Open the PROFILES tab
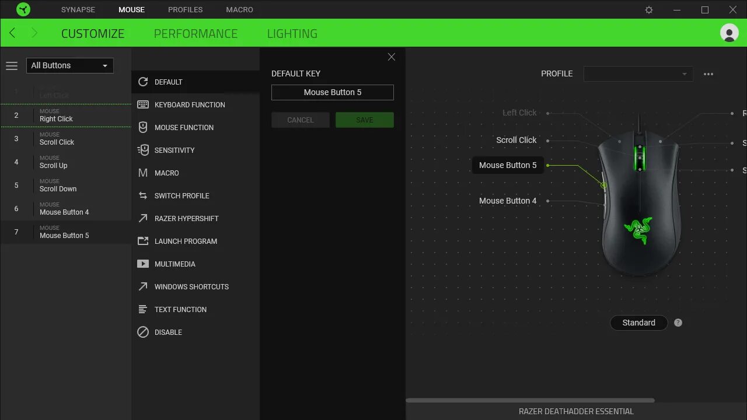The image size is (747, 420). tap(186, 10)
